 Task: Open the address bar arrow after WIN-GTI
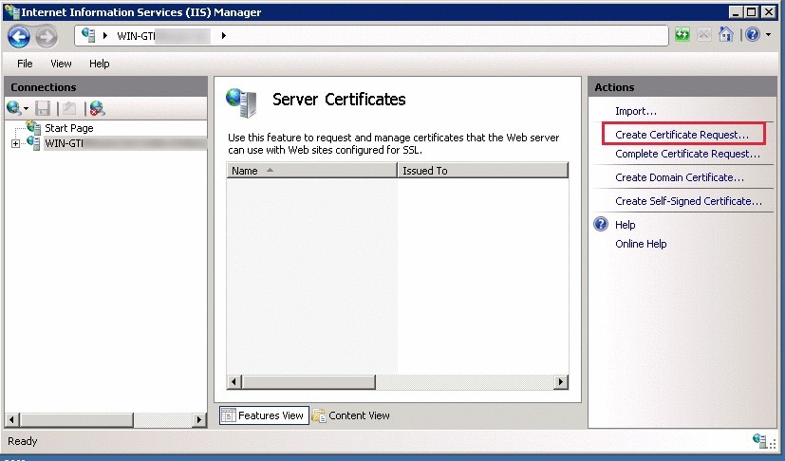tap(224, 36)
